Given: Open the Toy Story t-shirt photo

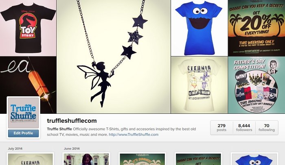Looking at the screenshot, I should 28,28.
